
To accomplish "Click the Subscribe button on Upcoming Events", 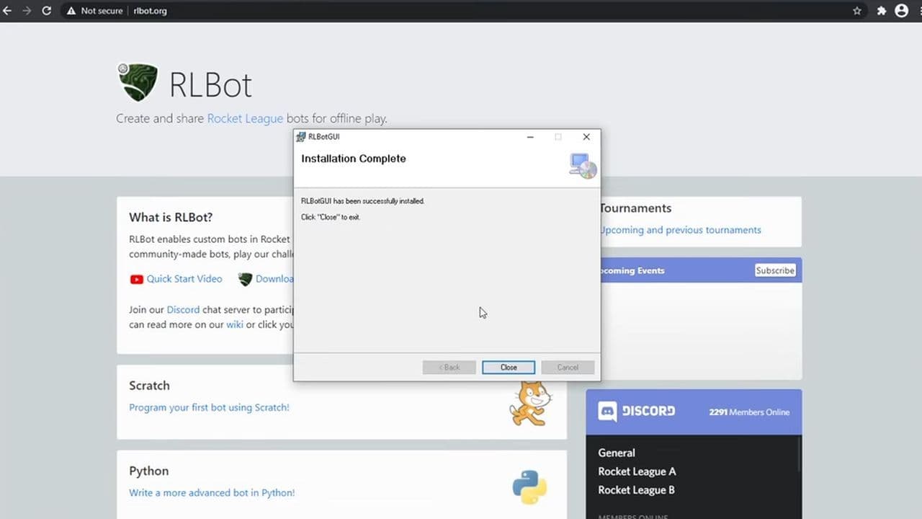I will point(775,270).
